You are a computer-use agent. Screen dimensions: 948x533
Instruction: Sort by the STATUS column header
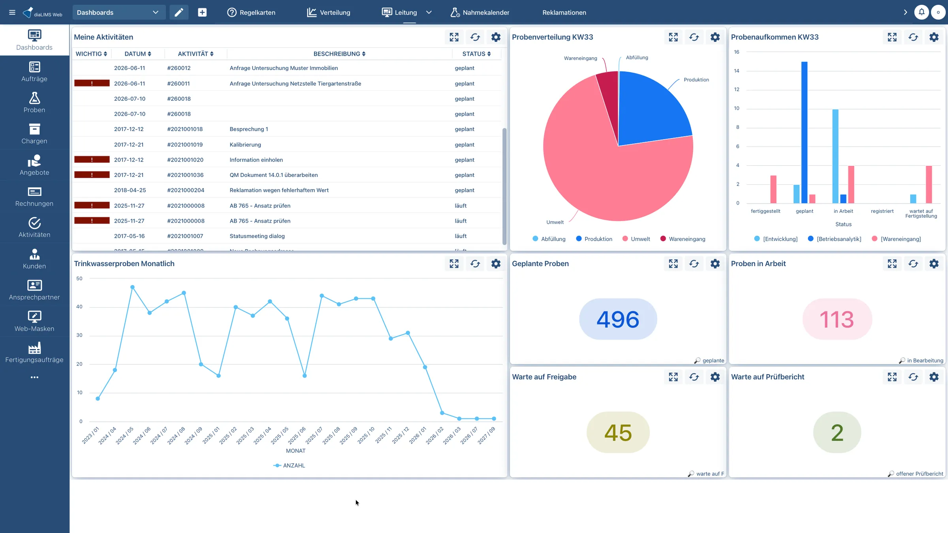point(477,54)
